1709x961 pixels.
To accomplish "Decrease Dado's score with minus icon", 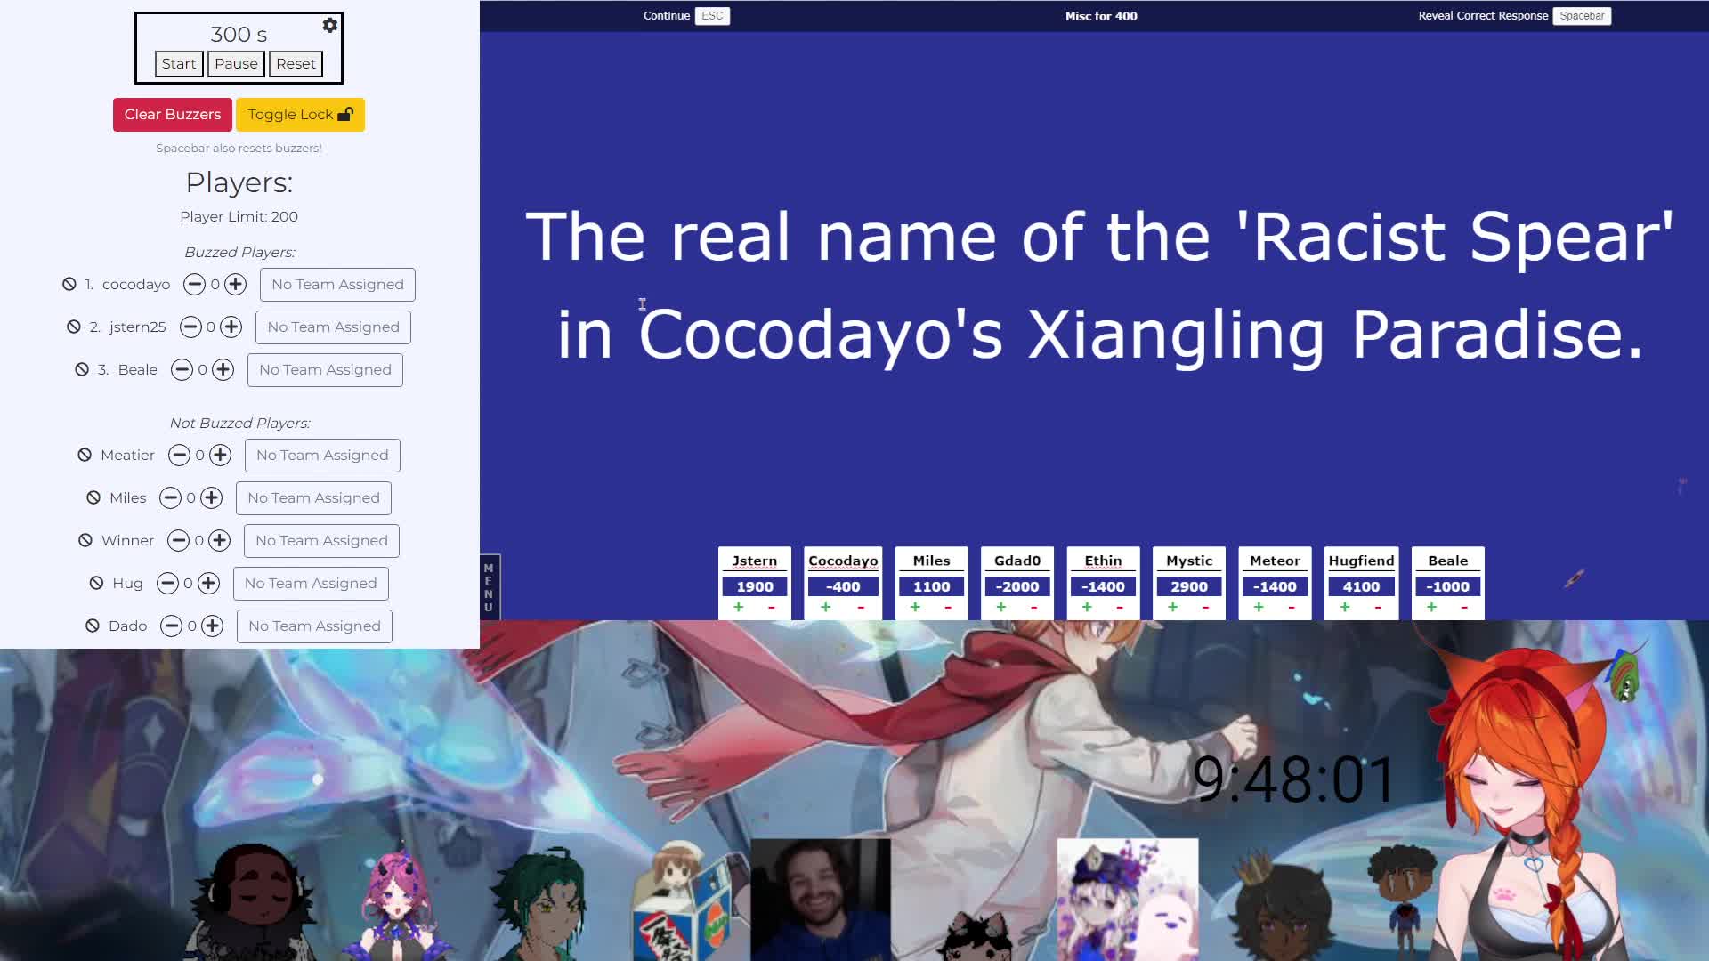I will pos(171,626).
